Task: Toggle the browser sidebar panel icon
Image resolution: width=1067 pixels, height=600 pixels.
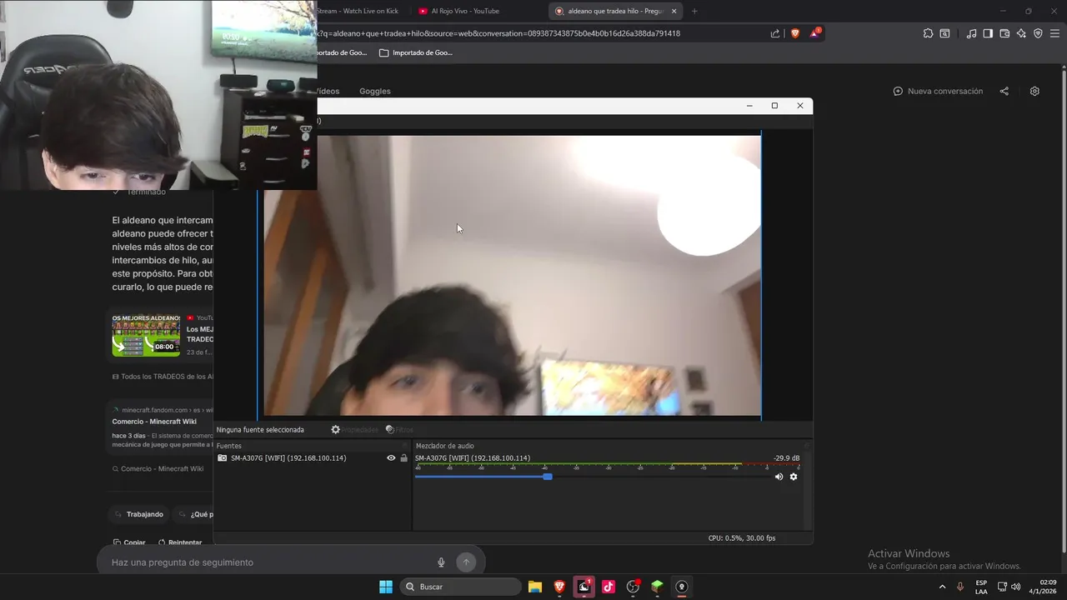Action: point(988,33)
